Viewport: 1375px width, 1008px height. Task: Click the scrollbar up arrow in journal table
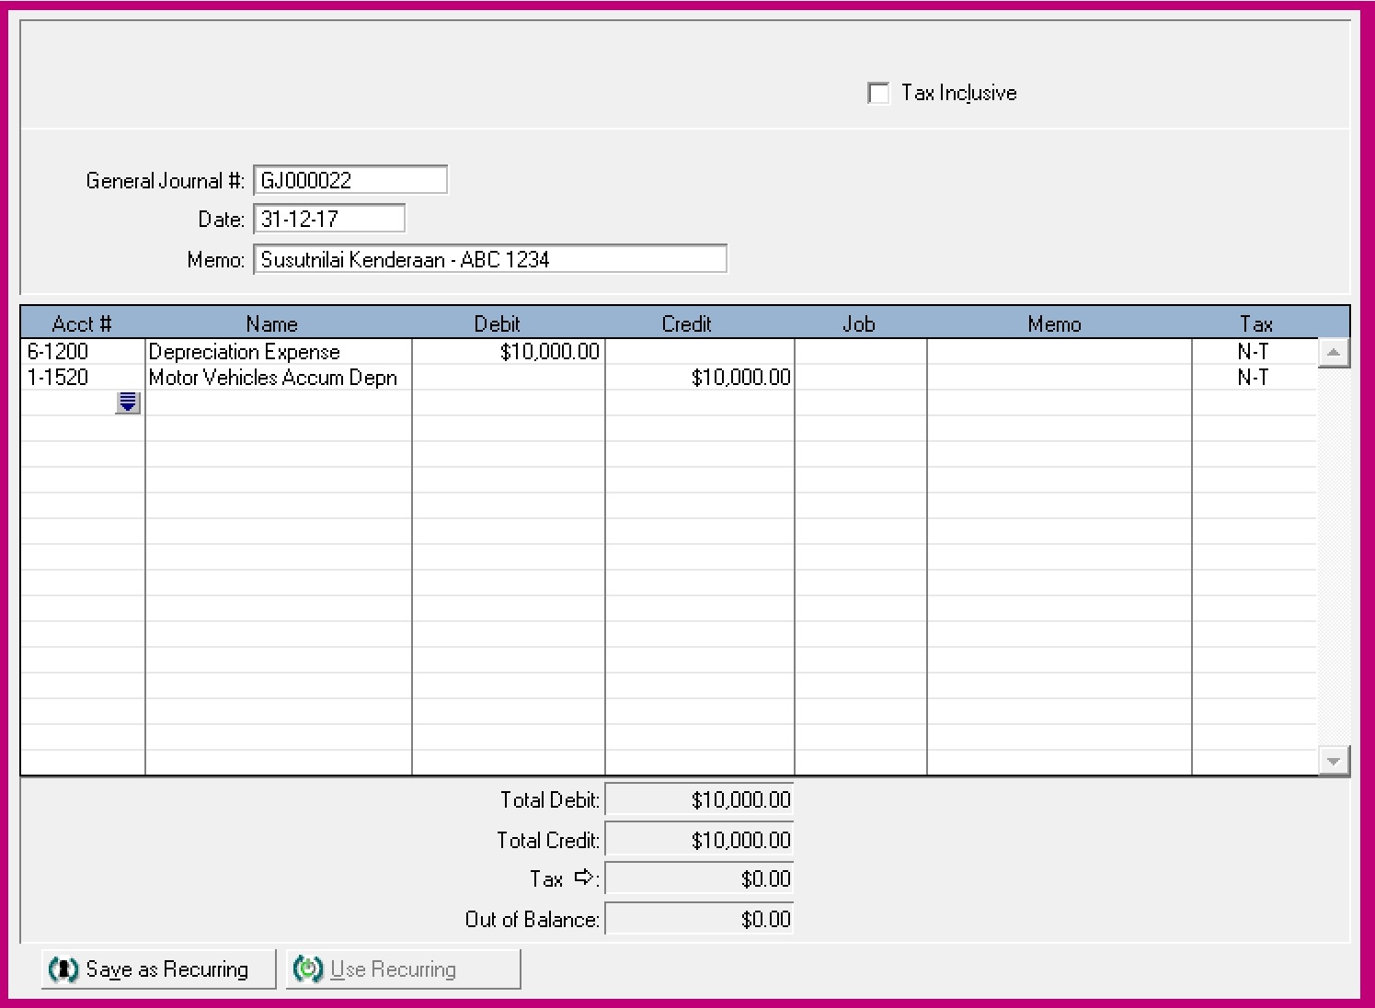tap(1334, 353)
